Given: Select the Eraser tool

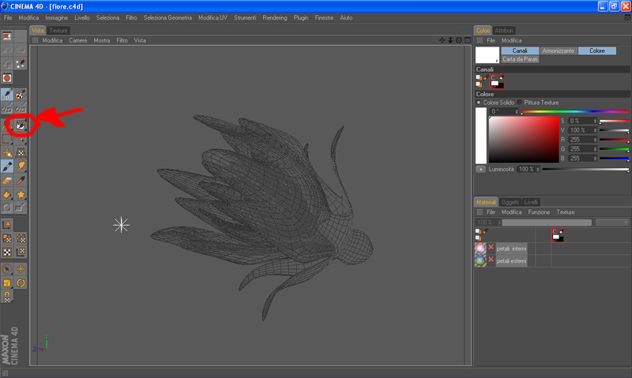Looking at the screenshot, I should tap(7, 181).
